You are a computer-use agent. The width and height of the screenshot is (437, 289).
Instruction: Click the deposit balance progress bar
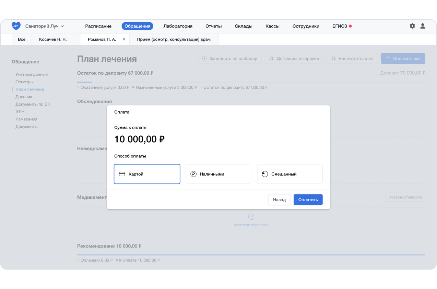coord(251,82)
